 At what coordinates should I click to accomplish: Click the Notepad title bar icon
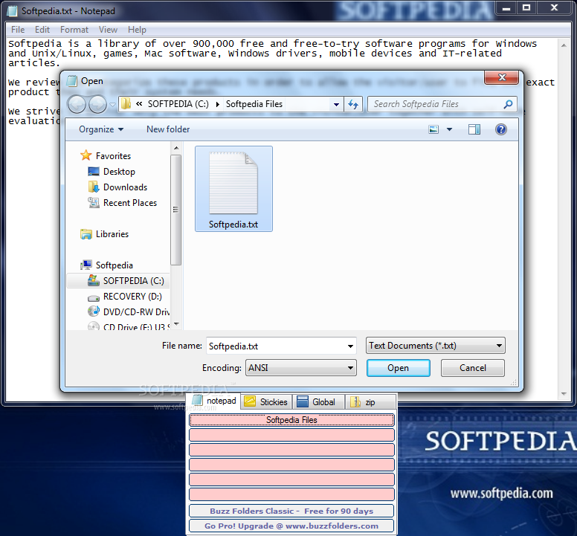[12, 11]
